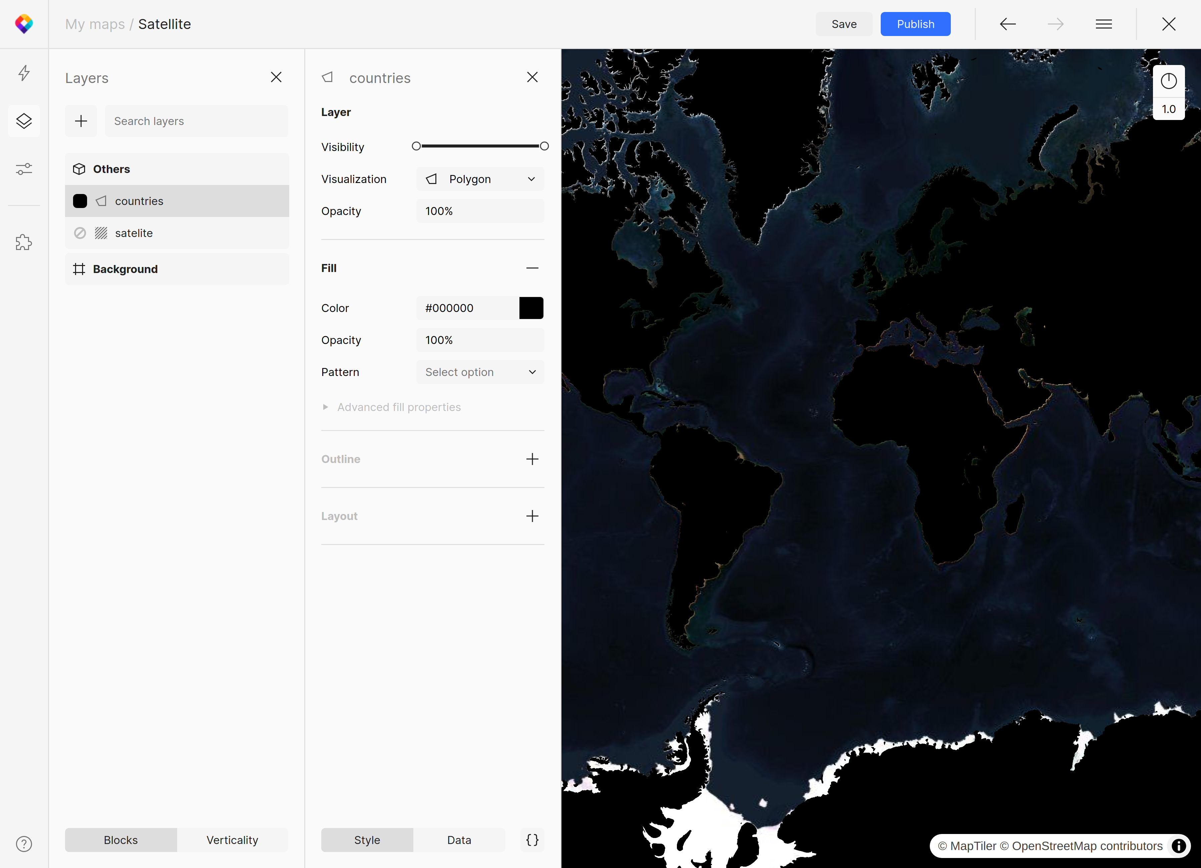
Task: Open the Visualization Polygon dropdown
Action: pos(480,179)
